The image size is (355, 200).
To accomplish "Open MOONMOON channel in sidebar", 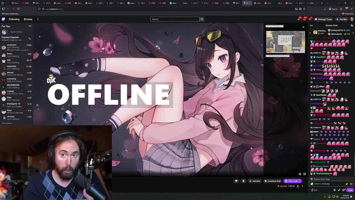I will coord(17,86).
